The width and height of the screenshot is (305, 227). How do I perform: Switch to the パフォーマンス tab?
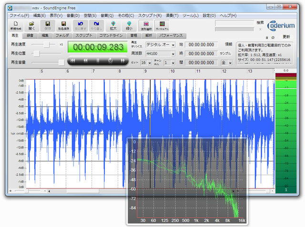click(171, 35)
